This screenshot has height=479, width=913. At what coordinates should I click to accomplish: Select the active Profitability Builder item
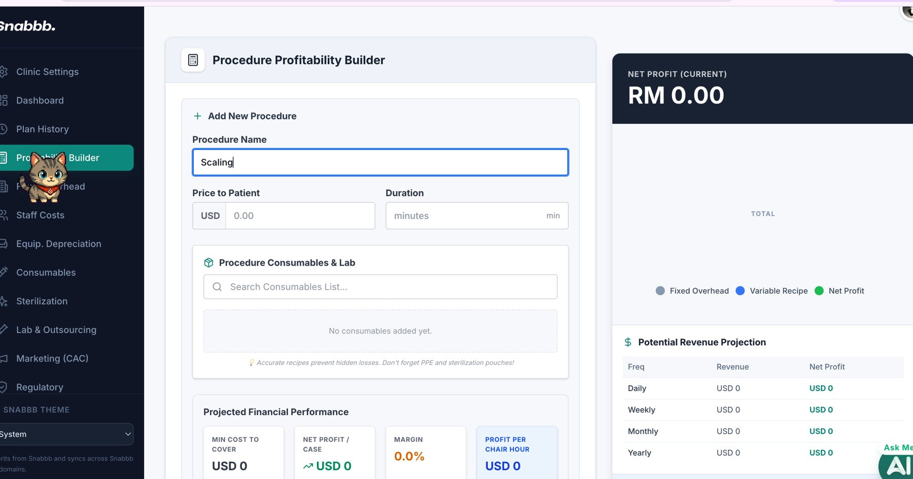(66, 158)
